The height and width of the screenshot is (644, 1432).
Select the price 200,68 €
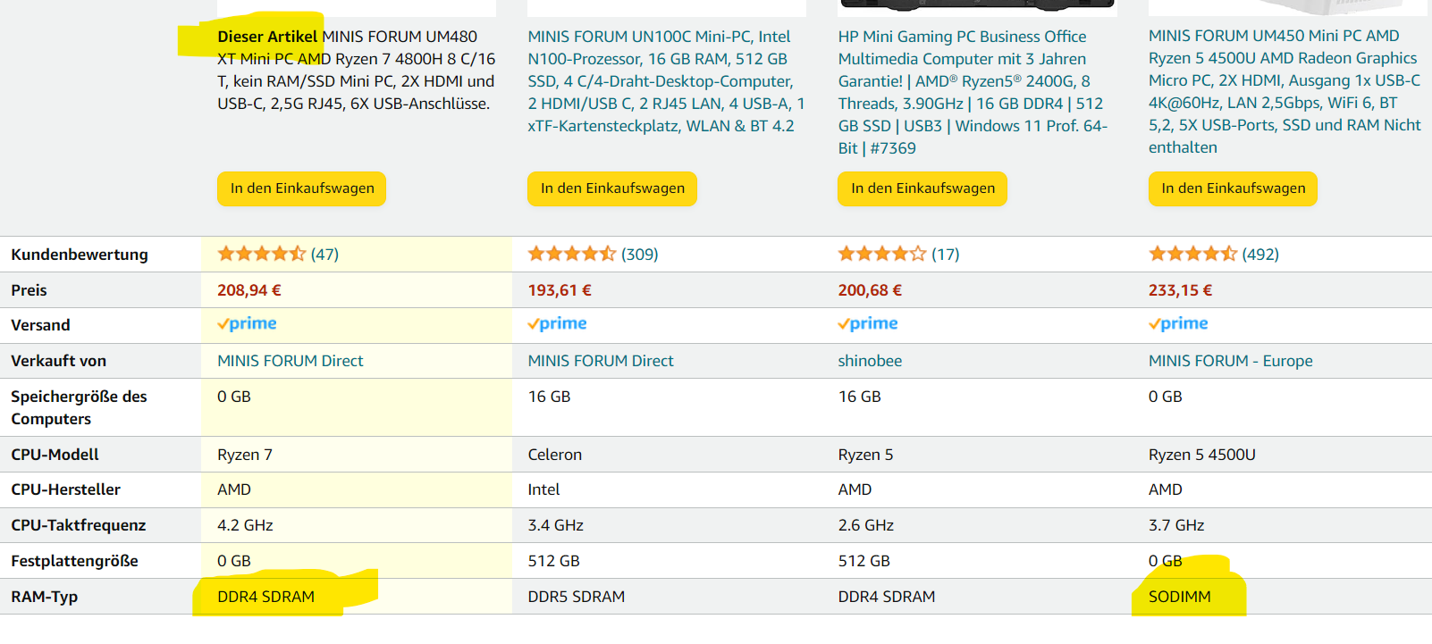tap(870, 290)
